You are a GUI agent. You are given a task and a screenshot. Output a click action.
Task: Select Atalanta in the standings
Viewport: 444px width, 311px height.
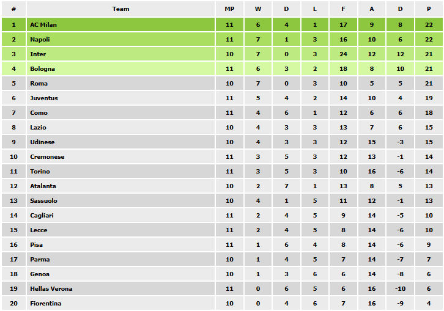(43, 186)
